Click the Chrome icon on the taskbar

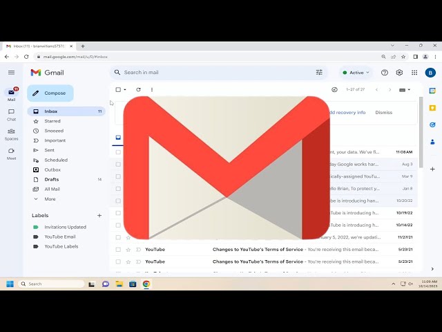click(x=146, y=284)
